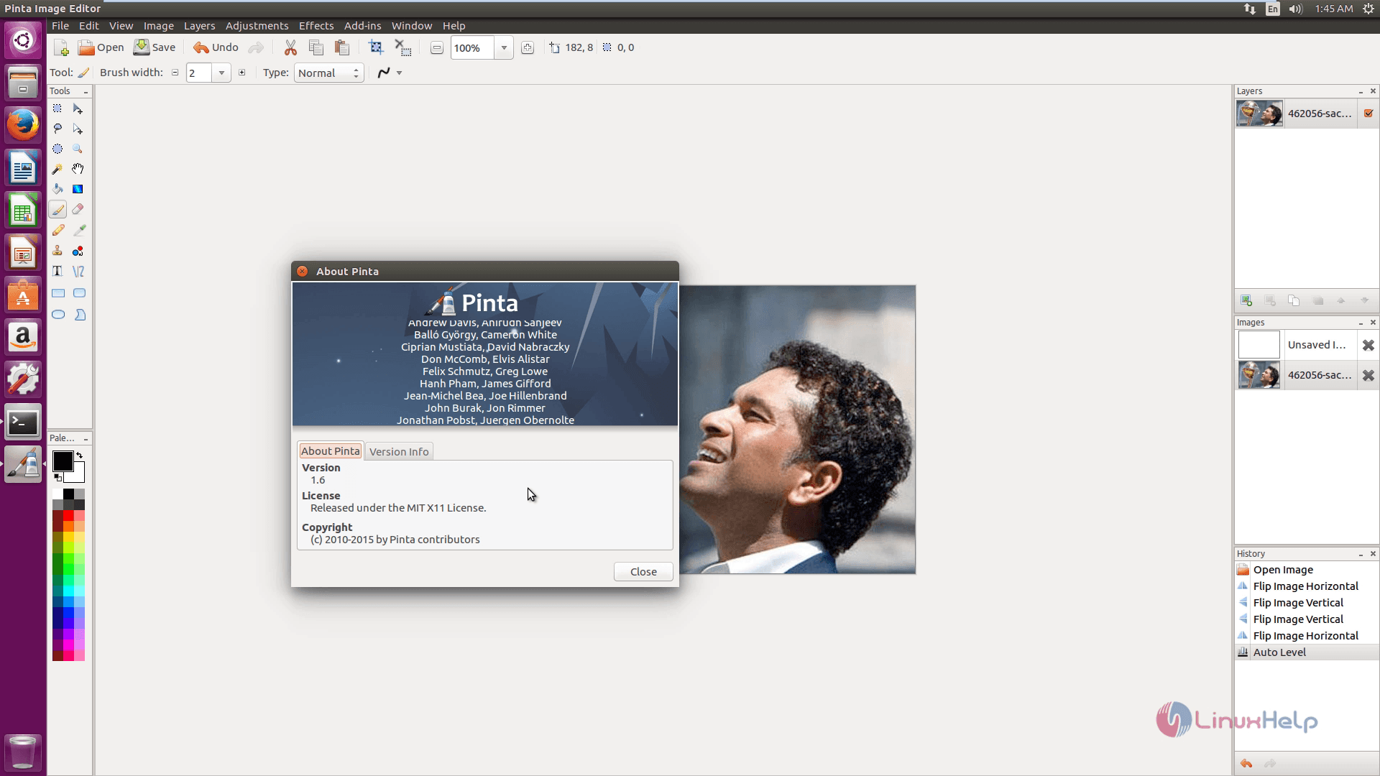Select the Lasso Select tool

coord(57,129)
